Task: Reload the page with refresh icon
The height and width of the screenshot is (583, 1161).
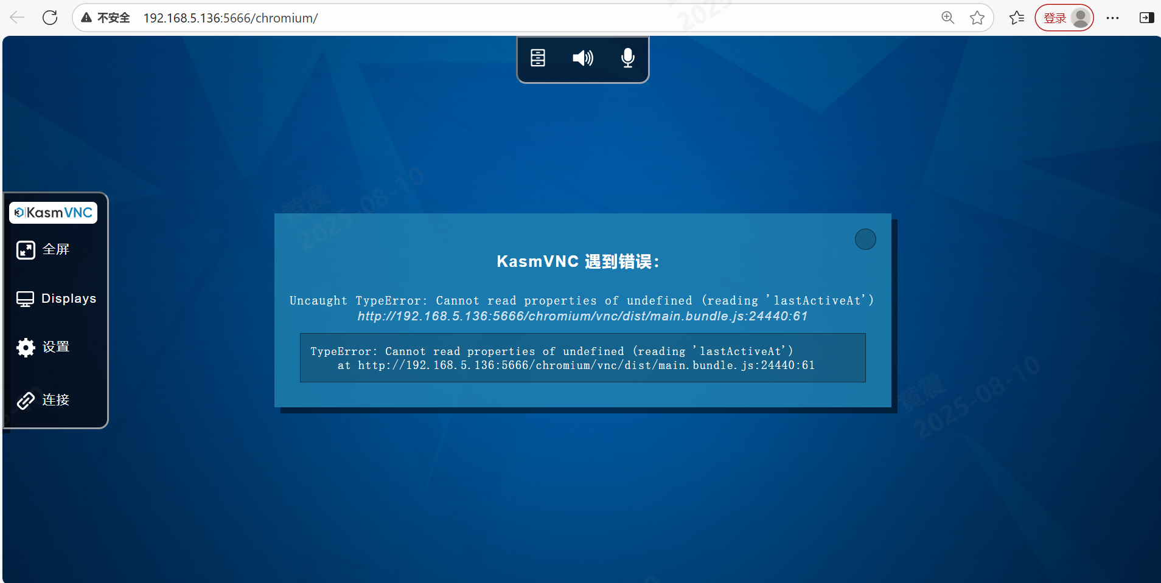Action: [50, 18]
